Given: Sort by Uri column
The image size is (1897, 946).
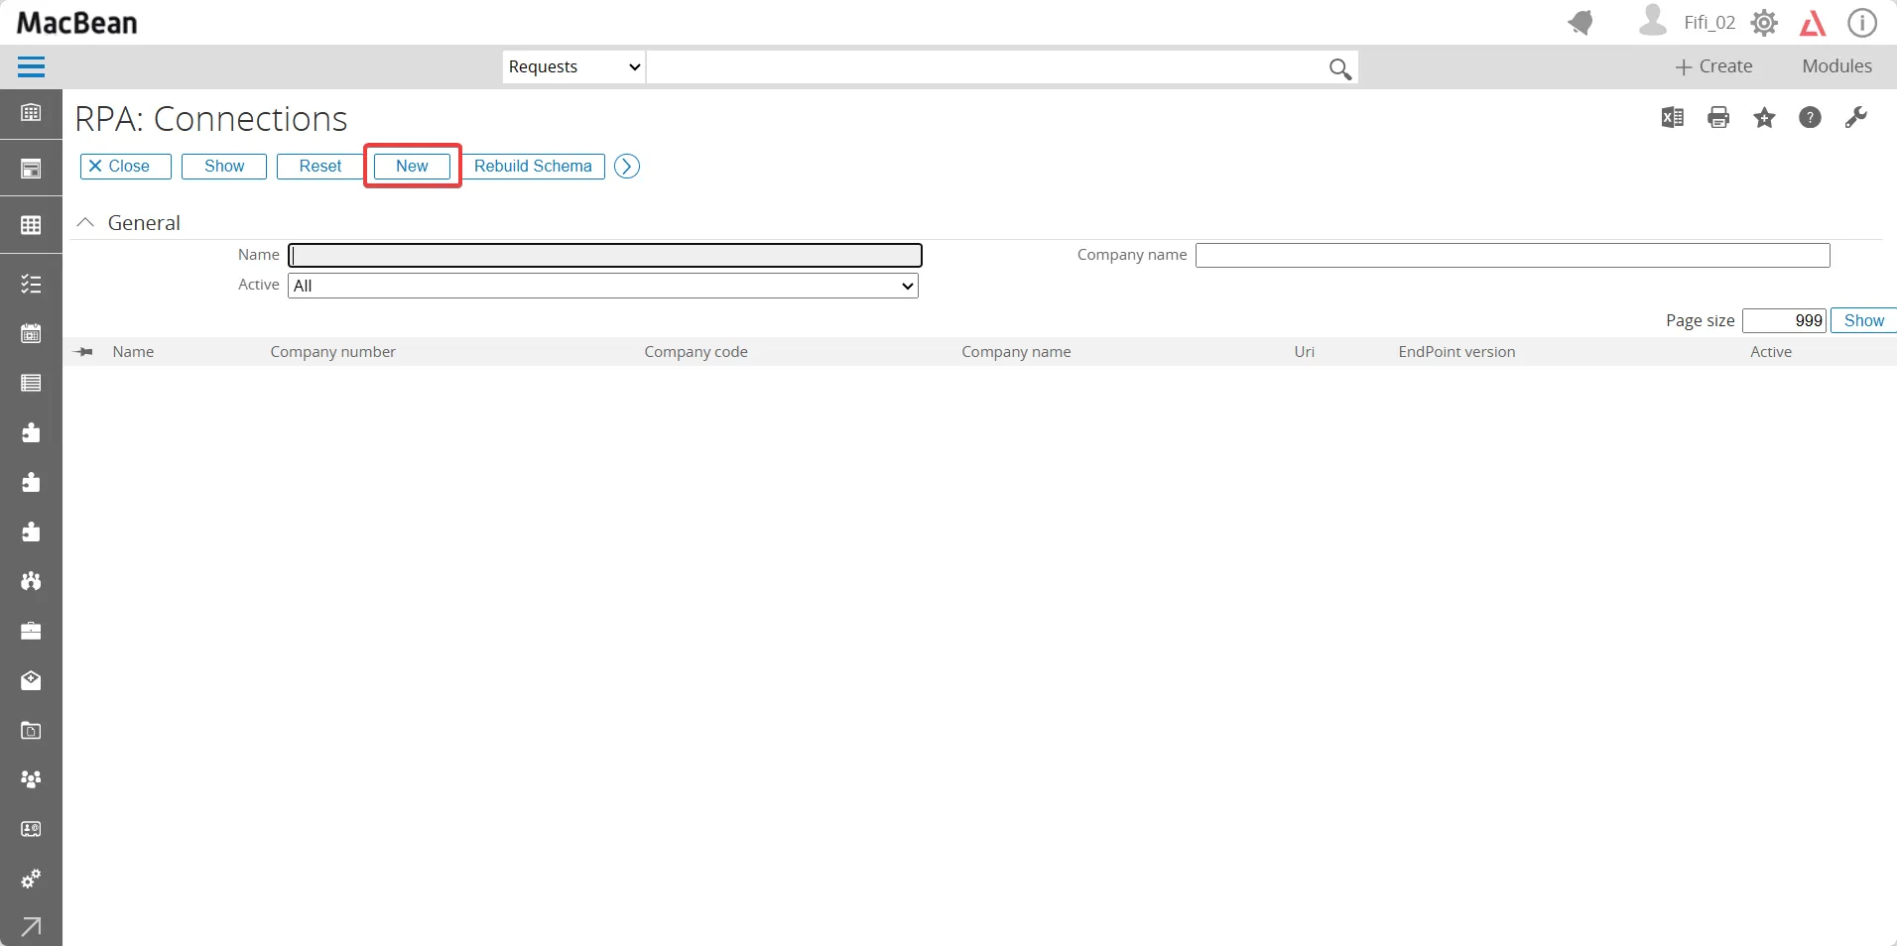Looking at the screenshot, I should pos(1304,352).
